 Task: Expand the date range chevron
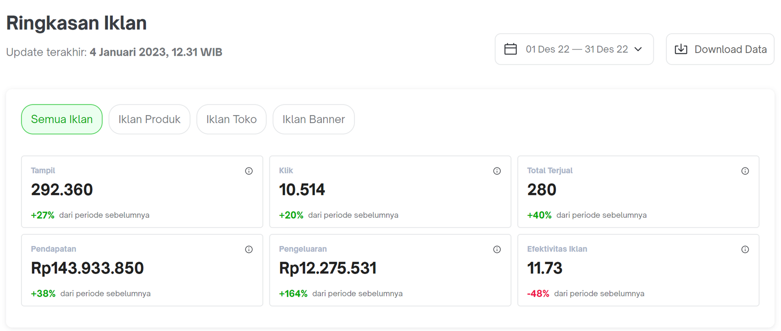pos(638,49)
